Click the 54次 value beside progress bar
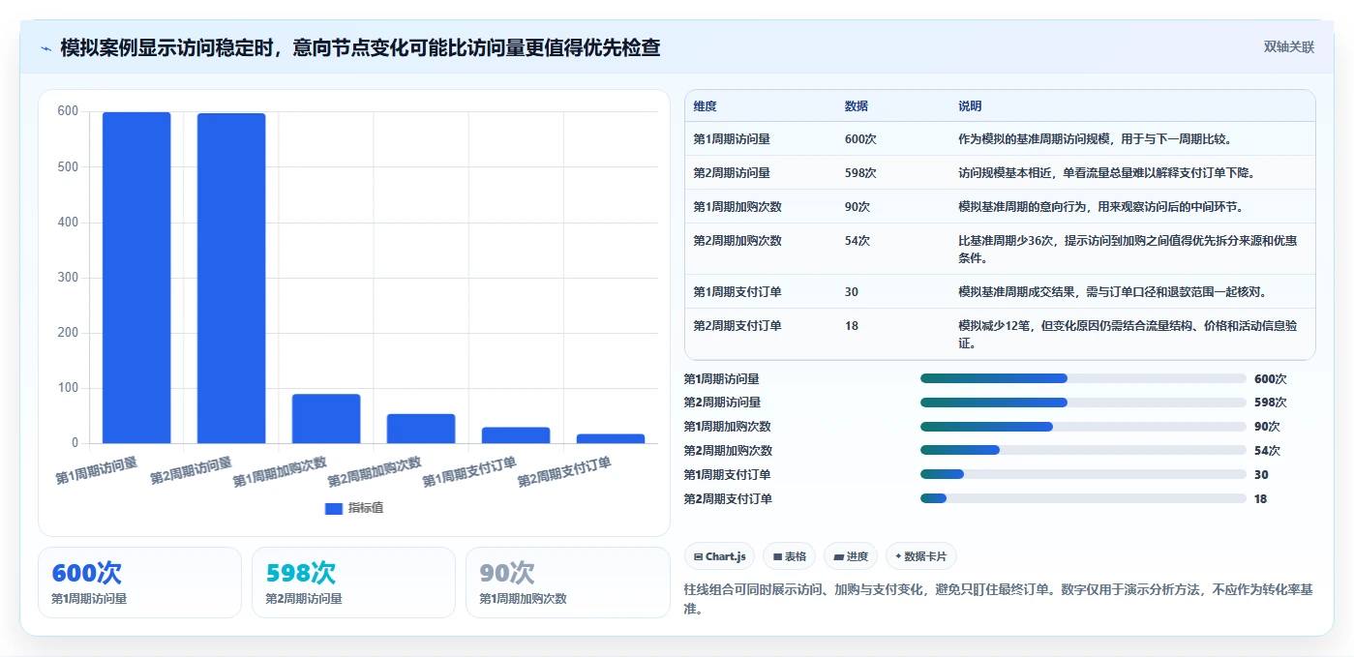Image resolution: width=1354 pixels, height=657 pixels. [x=1267, y=451]
